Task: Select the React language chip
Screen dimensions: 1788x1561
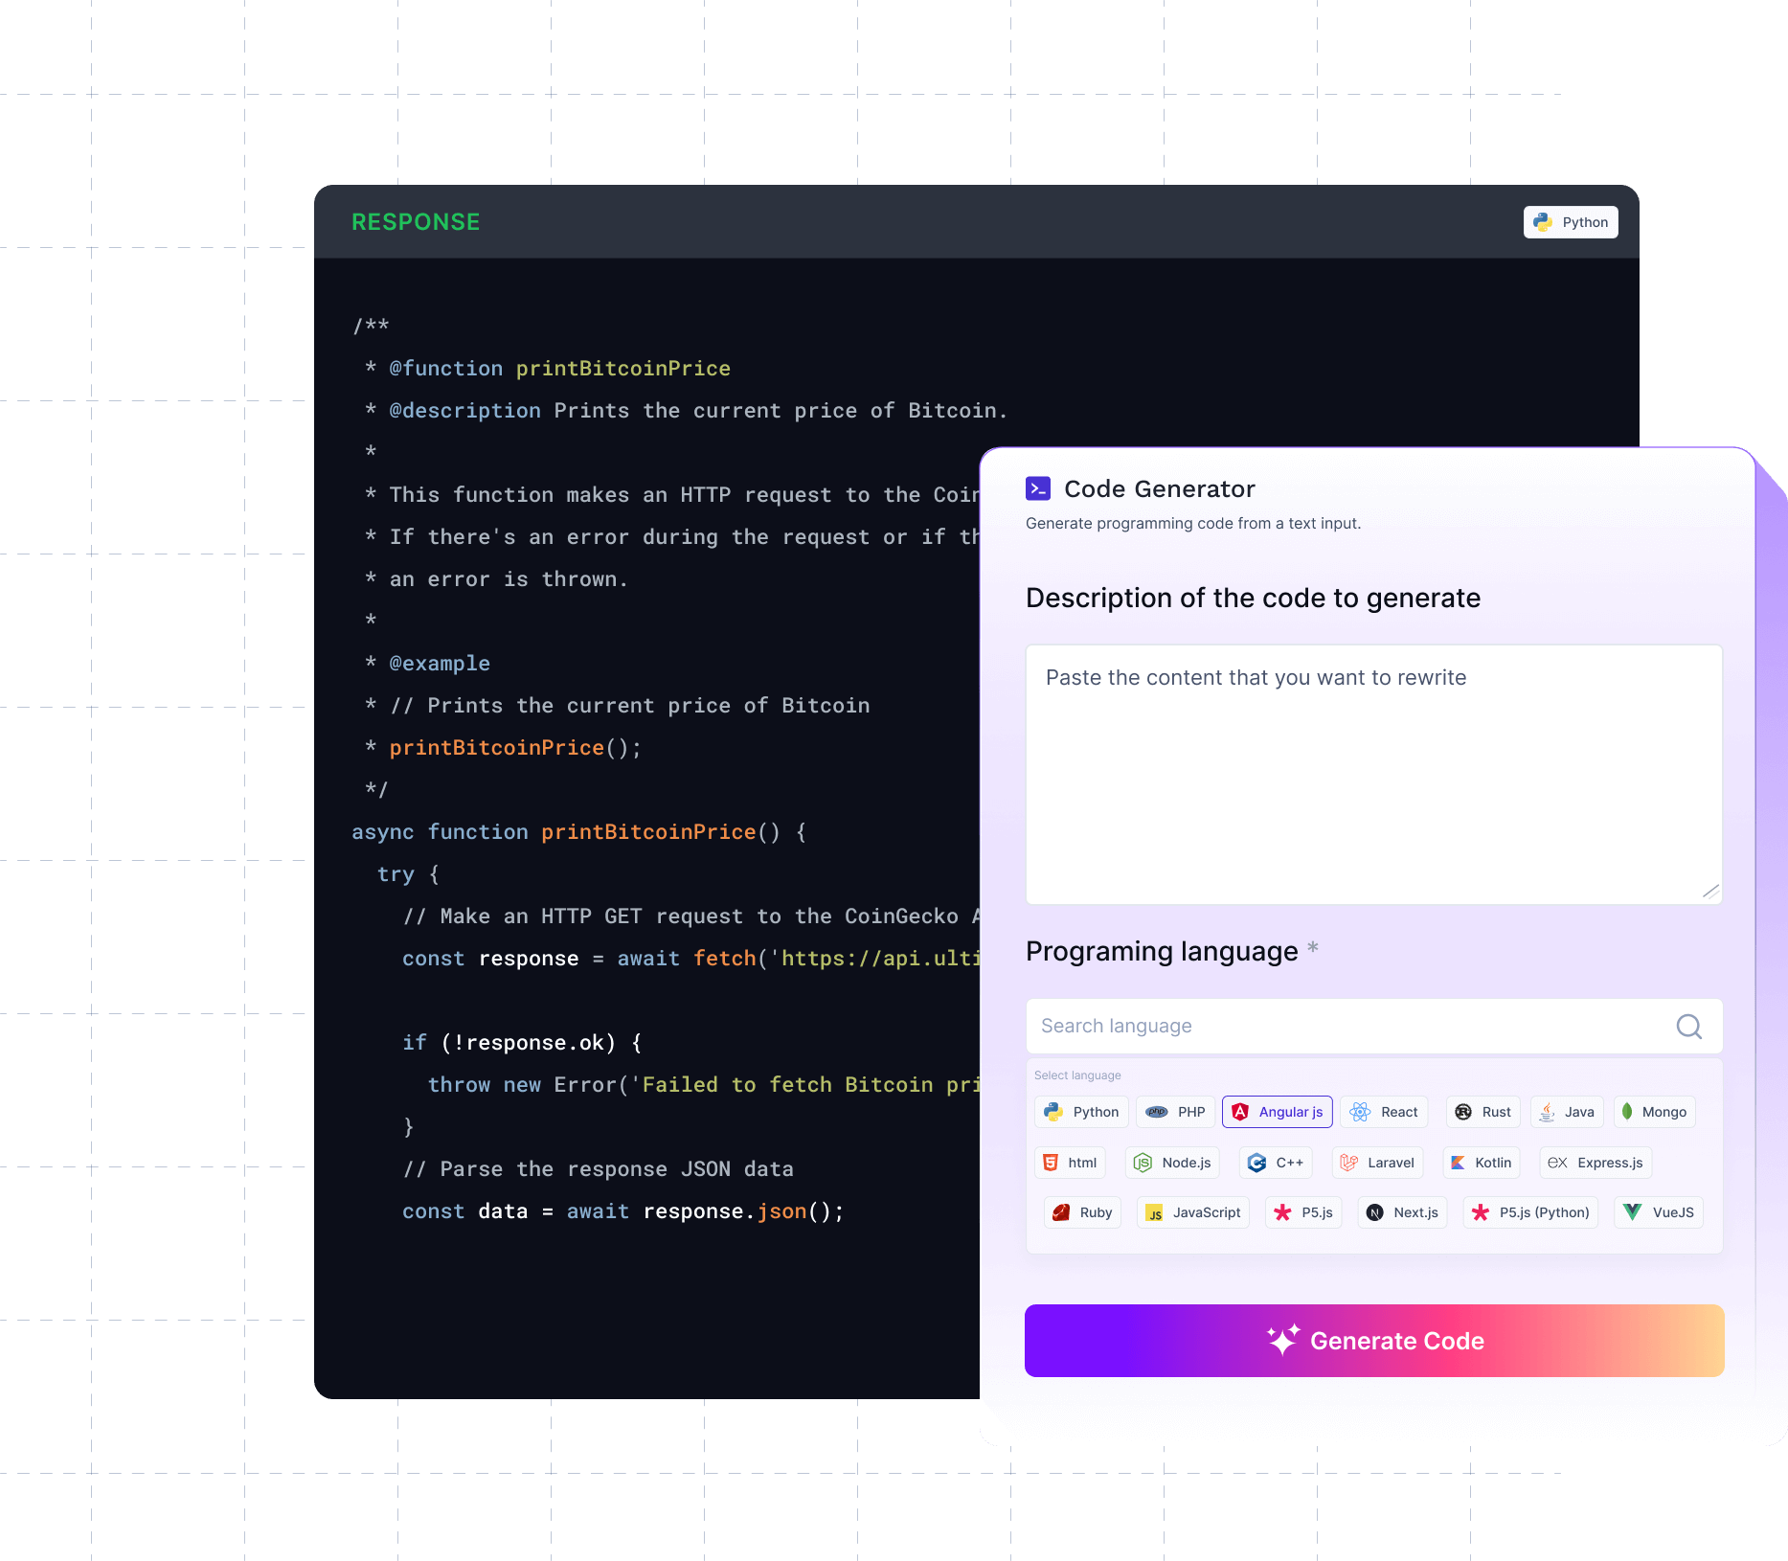Action: pyautogui.click(x=1384, y=1112)
